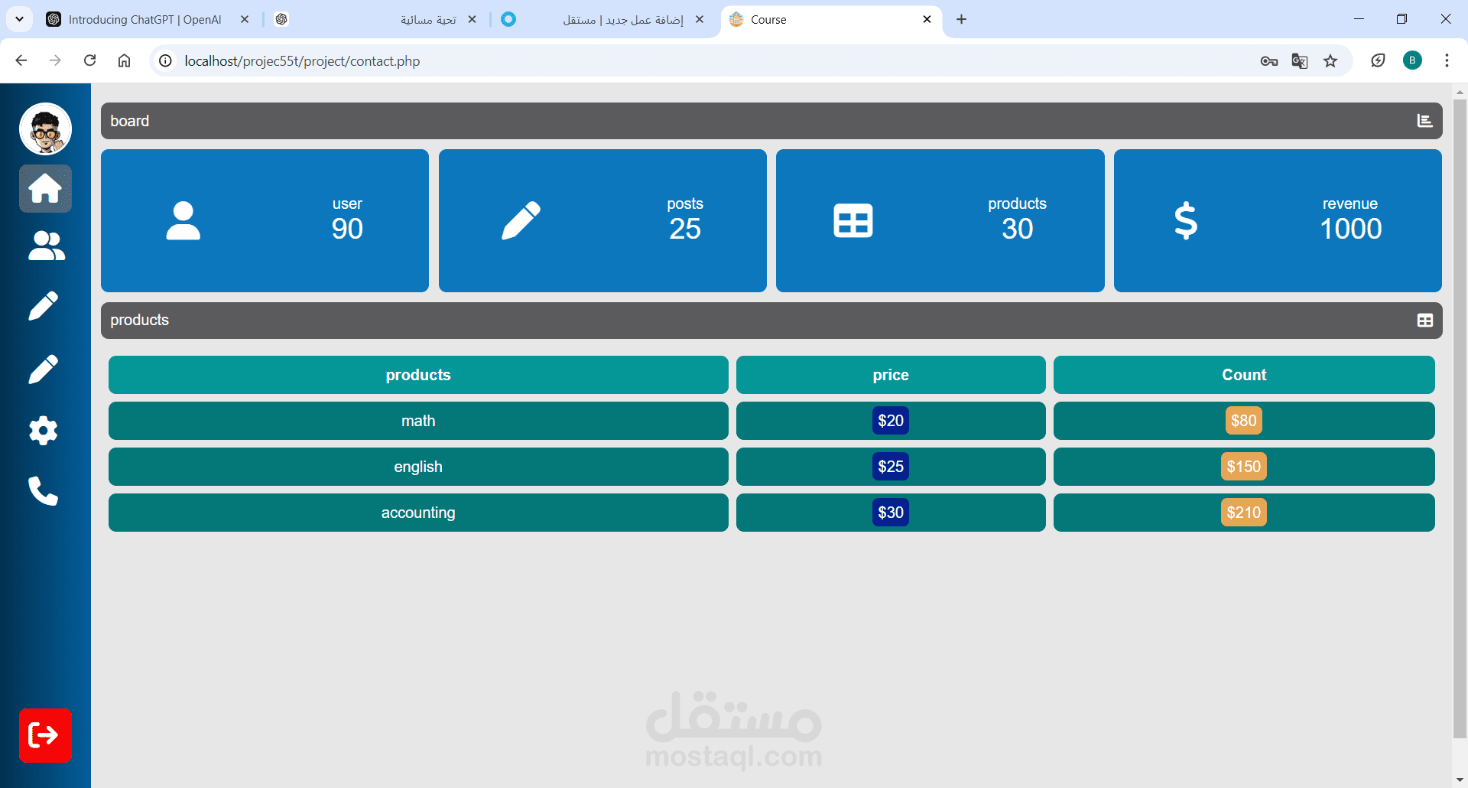Image resolution: width=1468 pixels, height=788 pixels.
Task: Click the upper pencil icon in sidebar
Action: point(44,306)
